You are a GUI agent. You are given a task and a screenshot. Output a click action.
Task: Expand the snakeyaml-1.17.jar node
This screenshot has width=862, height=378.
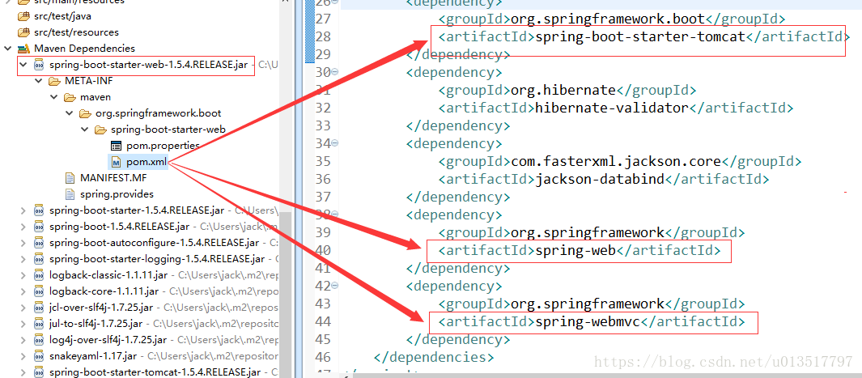tap(23, 356)
